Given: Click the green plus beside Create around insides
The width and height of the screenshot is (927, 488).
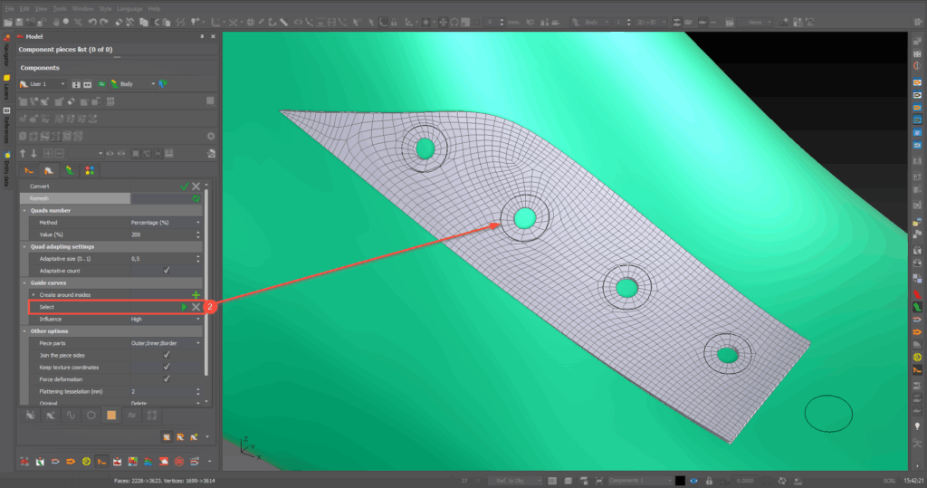Looking at the screenshot, I should 196,295.
